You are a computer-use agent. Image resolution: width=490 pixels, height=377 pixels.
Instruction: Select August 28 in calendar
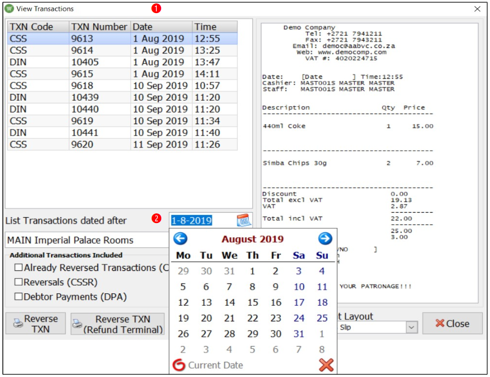pyautogui.click(x=229, y=333)
